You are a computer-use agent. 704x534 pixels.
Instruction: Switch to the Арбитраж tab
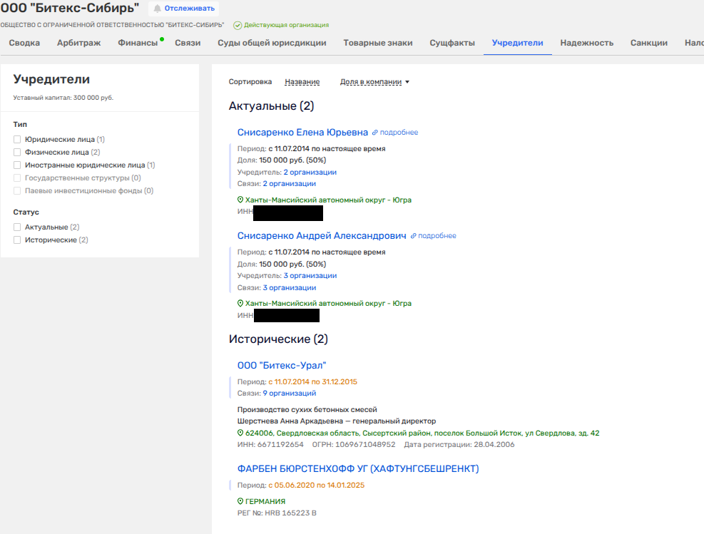coord(78,43)
